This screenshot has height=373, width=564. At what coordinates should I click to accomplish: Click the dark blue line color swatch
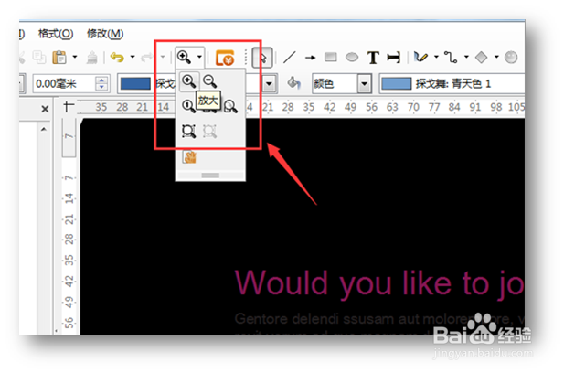tap(135, 84)
